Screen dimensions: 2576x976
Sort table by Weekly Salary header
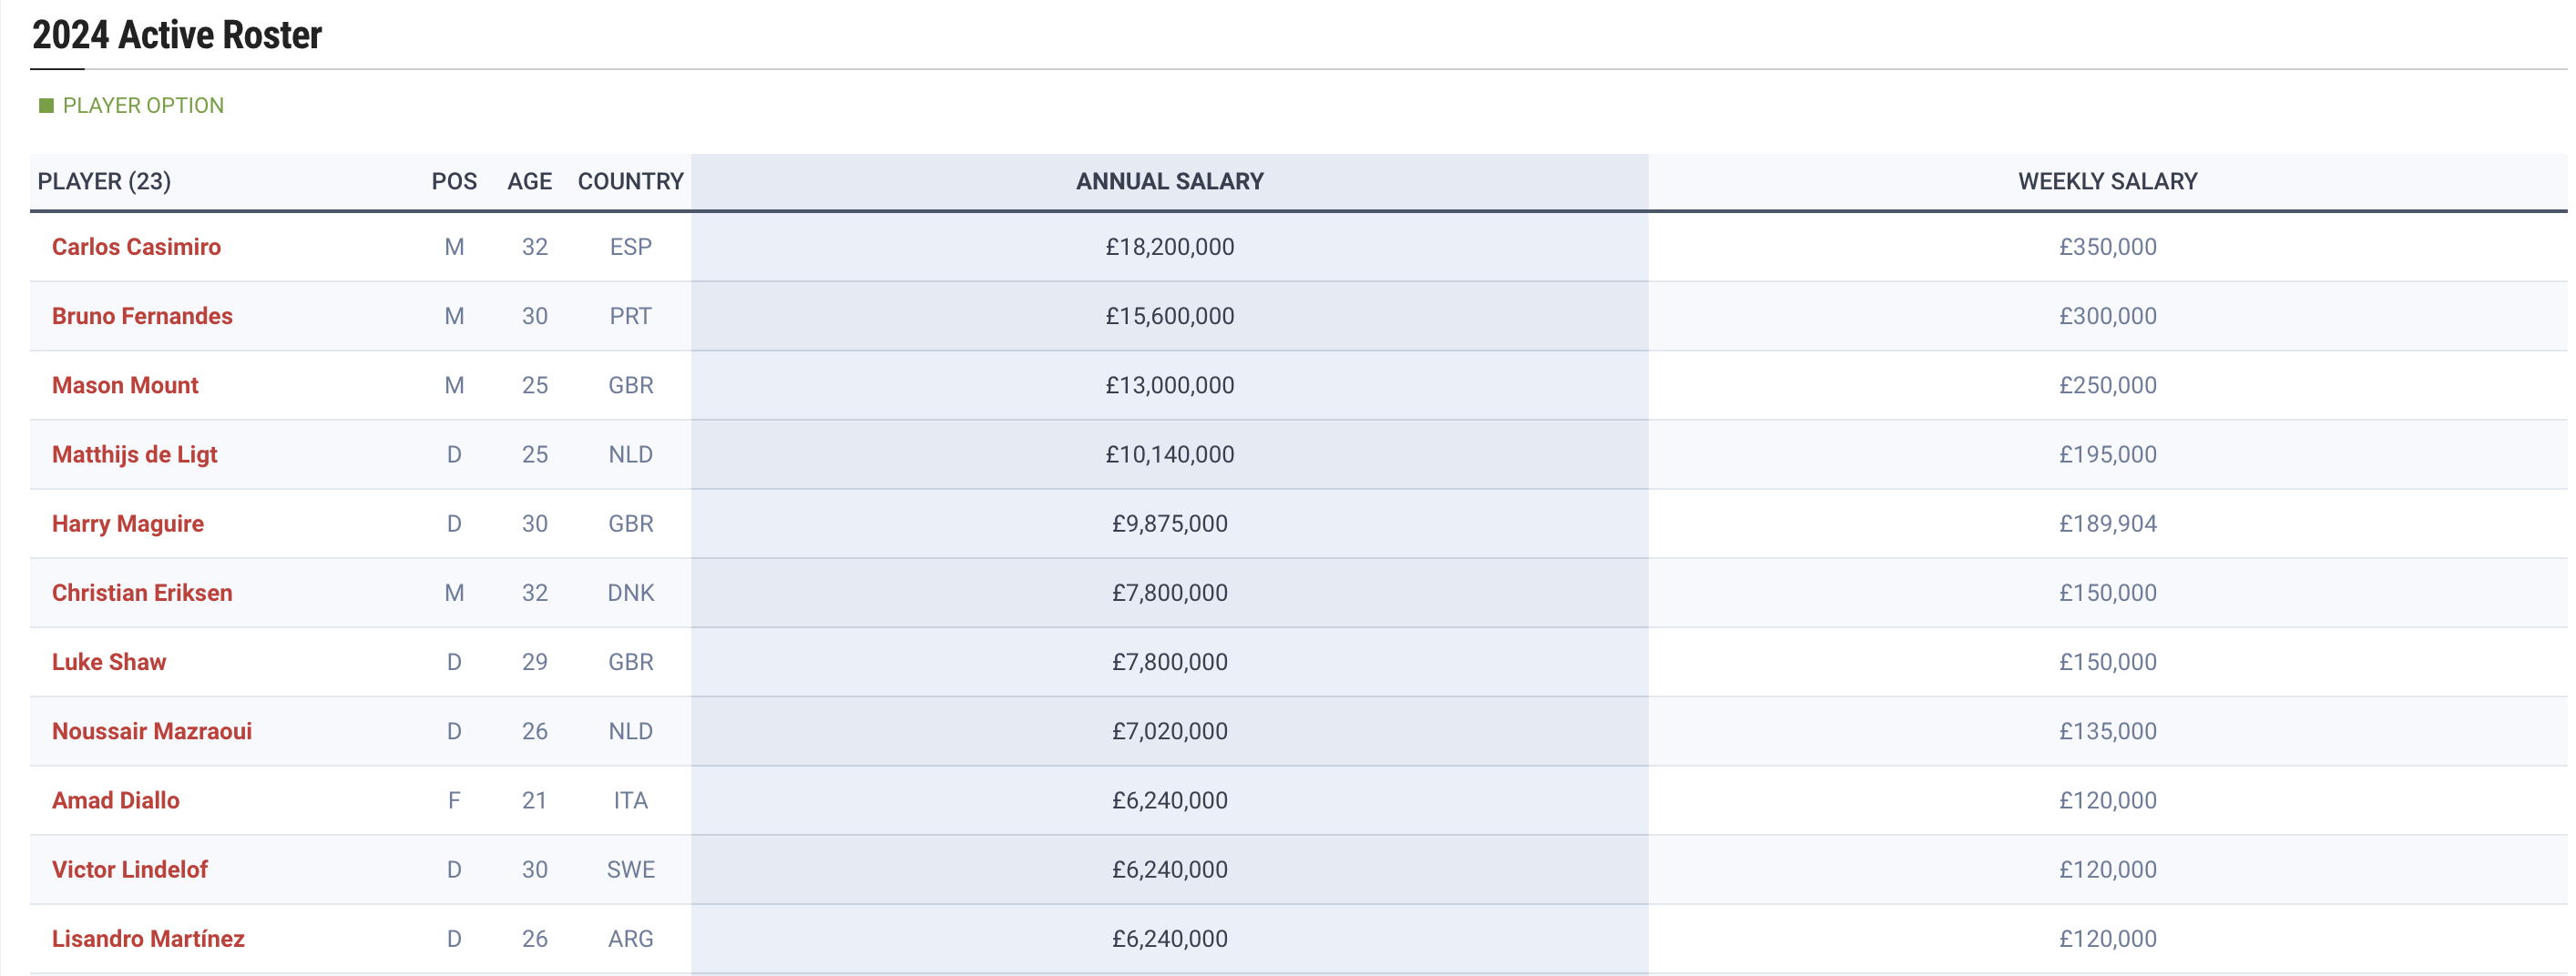click(x=2107, y=182)
